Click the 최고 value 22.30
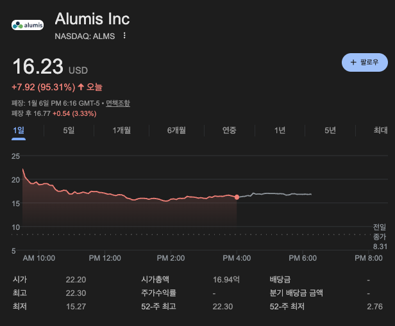Screen dimensions: 395x326 (x=76, y=293)
